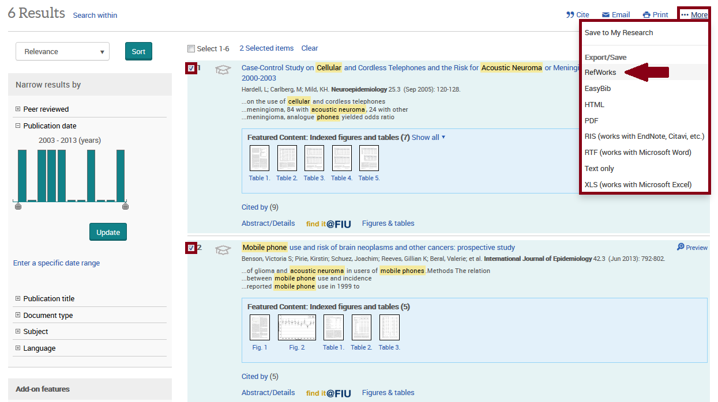Uncheck result 1's selection checkbox
The image size is (718, 402).
coord(191,68)
